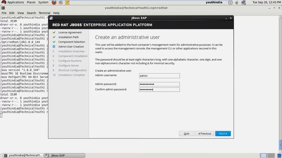Open the terminal File menu
Screen dimensions: 282x158
[4, 13]
